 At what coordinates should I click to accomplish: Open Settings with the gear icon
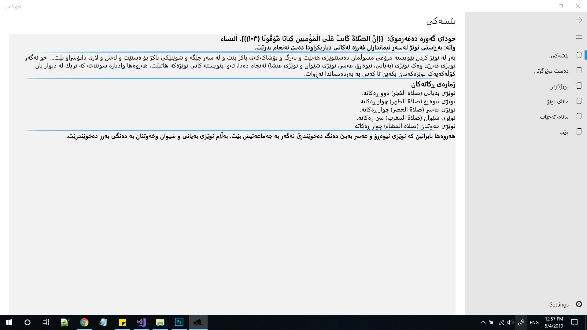pos(579,304)
